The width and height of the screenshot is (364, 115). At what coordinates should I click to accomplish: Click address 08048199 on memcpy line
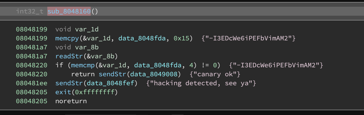tap(32, 38)
